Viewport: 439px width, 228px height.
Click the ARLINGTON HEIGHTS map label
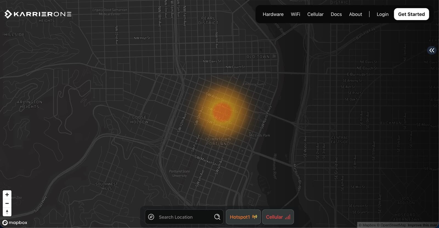30,104
